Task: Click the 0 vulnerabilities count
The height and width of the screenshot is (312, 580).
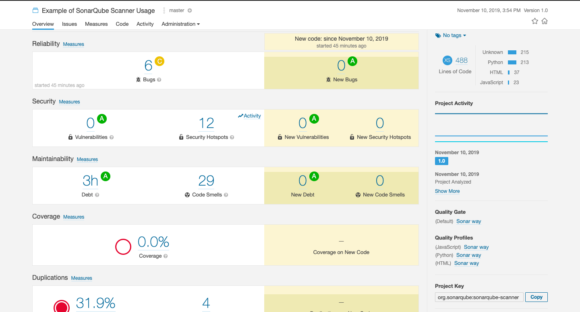Action: point(91,123)
